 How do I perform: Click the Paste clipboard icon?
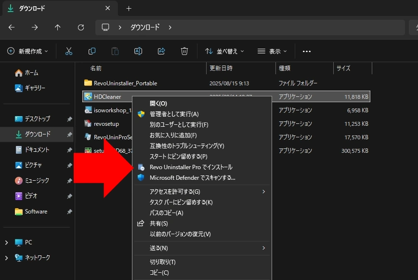click(x=115, y=51)
